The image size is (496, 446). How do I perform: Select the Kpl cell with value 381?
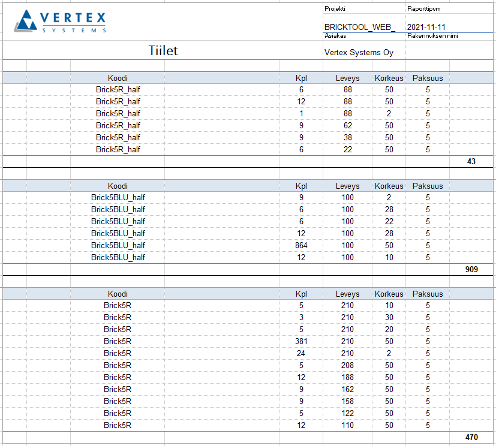tap(301, 341)
